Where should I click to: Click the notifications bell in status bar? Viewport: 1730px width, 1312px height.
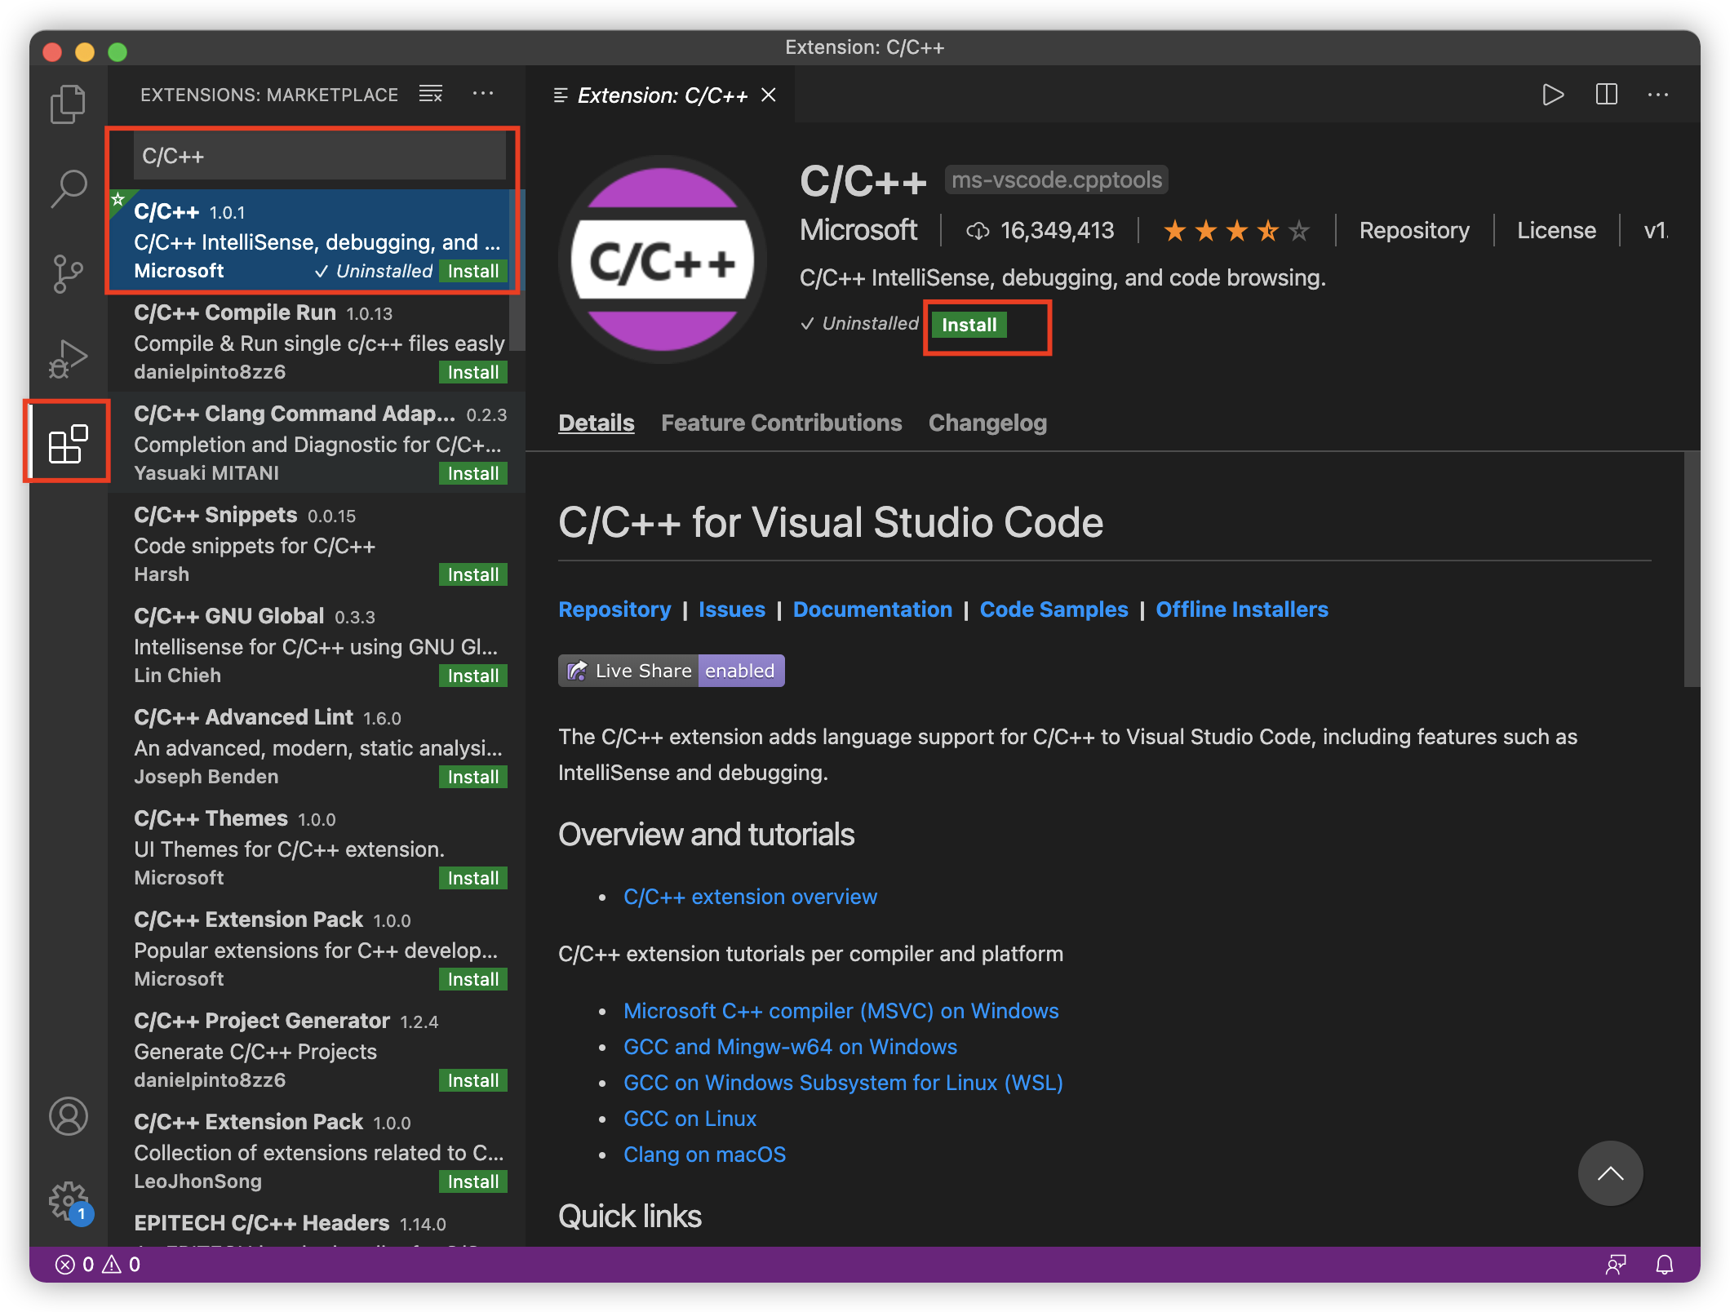click(x=1664, y=1265)
